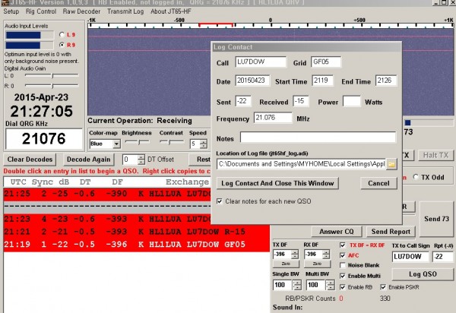Click the End Time field
The height and width of the screenshot is (313, 456).
[386, 81]
